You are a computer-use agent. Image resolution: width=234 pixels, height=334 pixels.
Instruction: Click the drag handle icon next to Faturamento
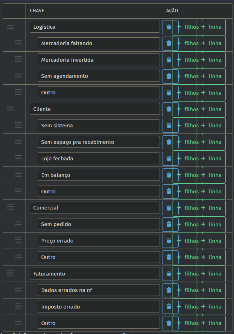pos(10,273)
